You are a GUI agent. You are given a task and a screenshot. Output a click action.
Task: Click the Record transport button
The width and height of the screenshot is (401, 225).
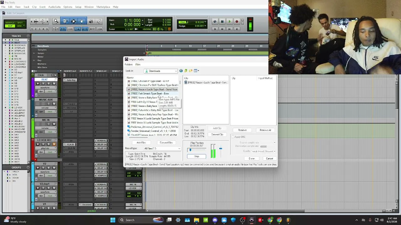(x=237, y=22)
